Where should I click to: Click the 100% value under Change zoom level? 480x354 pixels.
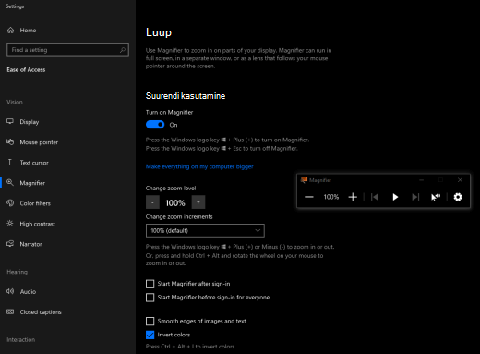[x=175, y=202]
